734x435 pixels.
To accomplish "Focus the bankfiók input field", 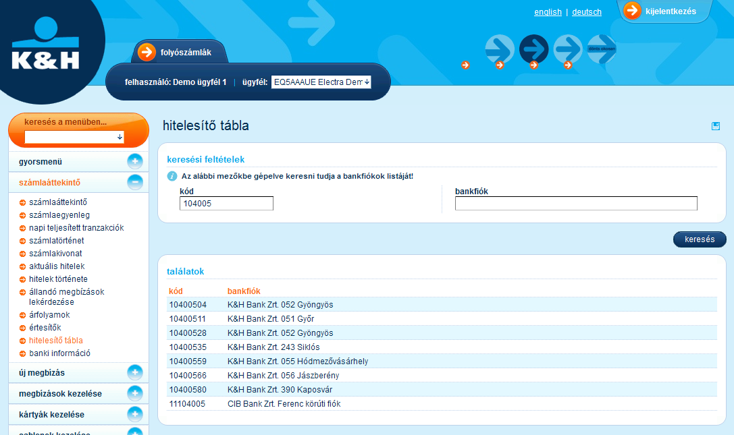I will (x=576, y=204).
